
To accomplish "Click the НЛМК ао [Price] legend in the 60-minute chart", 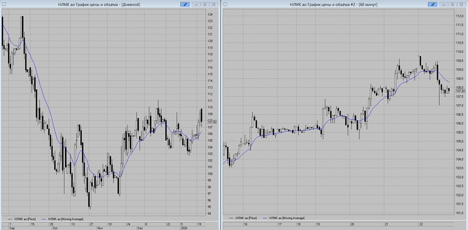I will point(242,218).
